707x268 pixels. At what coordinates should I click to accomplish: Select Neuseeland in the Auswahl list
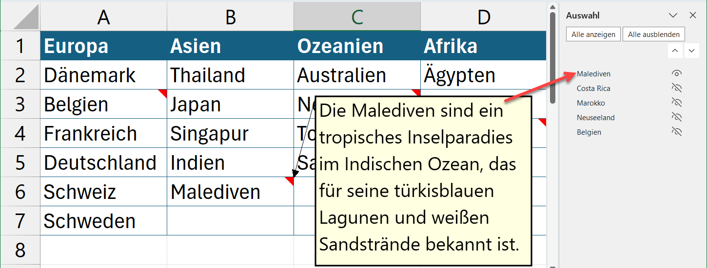point(595,118)
